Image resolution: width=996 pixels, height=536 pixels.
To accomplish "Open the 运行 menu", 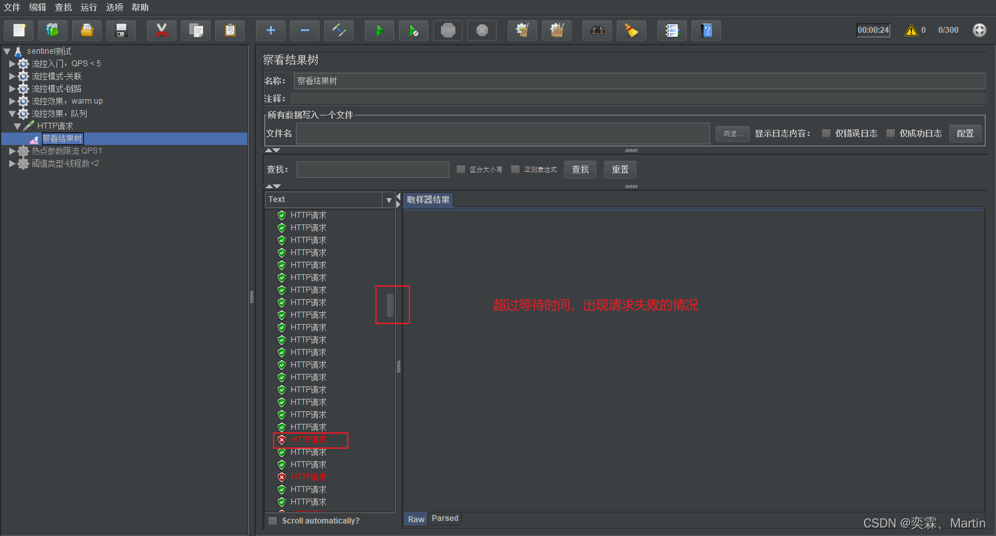I will pyautogui.click(x=89, y=7).
